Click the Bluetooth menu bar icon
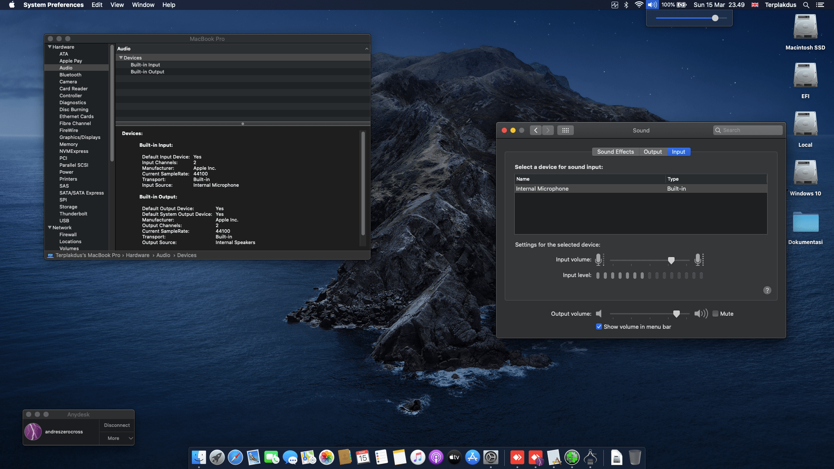834x469 pixels. [x=626, y=5]
